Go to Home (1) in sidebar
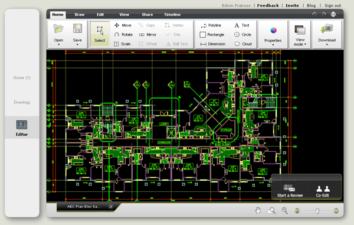 click(22, 78)
